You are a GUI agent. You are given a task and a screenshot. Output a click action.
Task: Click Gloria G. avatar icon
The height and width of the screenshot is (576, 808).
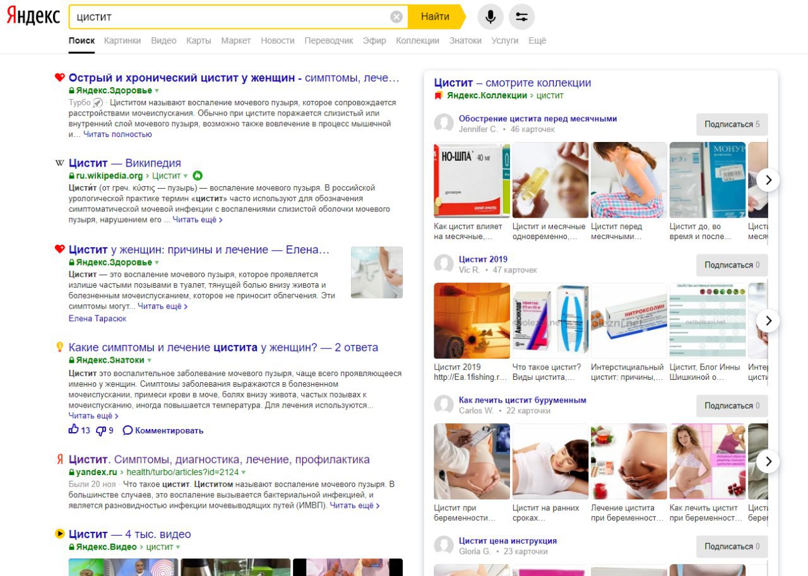pos(444,546)
